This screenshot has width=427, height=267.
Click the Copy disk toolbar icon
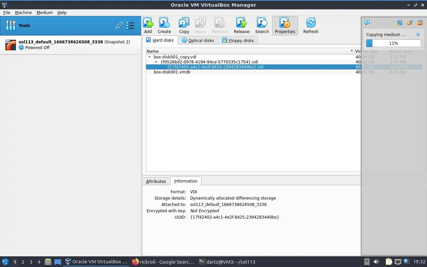point(184,25)
